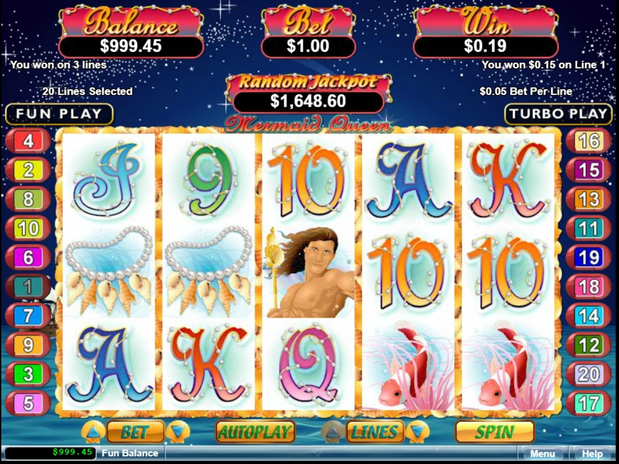Image resolution: width=619 pixels, height=464 pixels.
Task: Click the payline 20 indicator
Action: click(589, 374)
